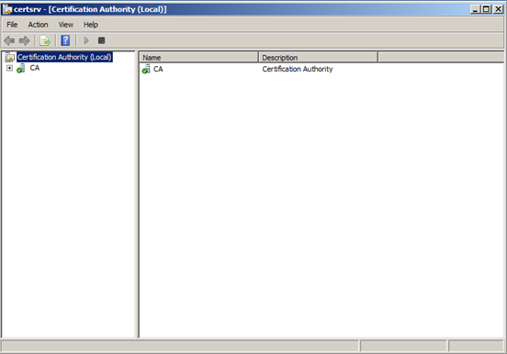
Task: Click the Forward arrow toolbar icon
Action: [25, 40]
